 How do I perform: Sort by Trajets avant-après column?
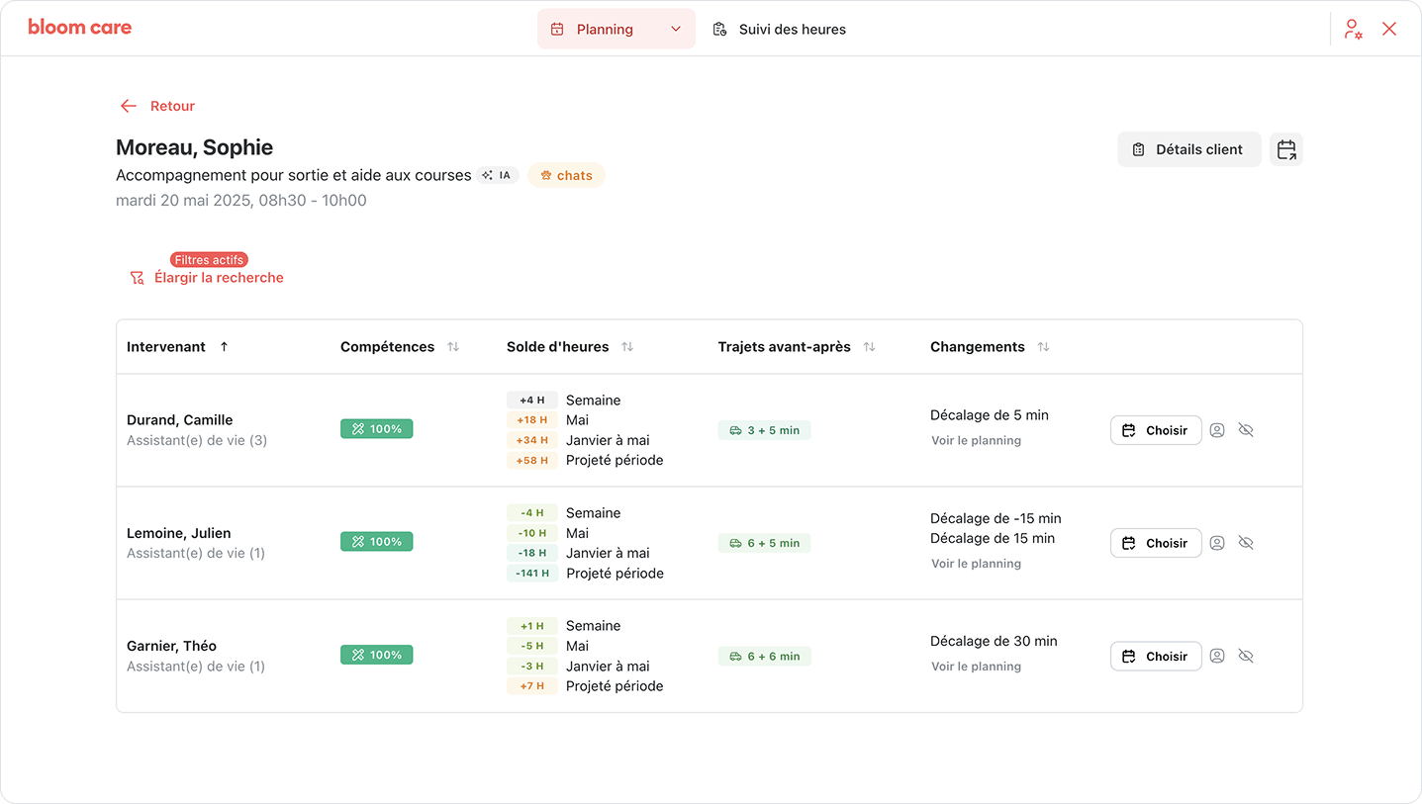[x=869, y=347]
